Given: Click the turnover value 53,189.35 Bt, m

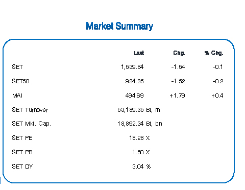Looking at the screenshot, I should click(139, 110).
